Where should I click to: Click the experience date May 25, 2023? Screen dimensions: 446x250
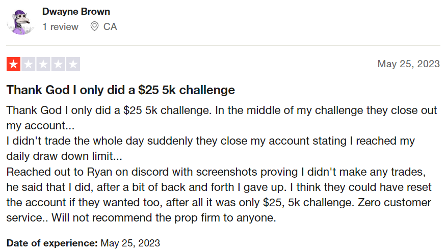130,243
